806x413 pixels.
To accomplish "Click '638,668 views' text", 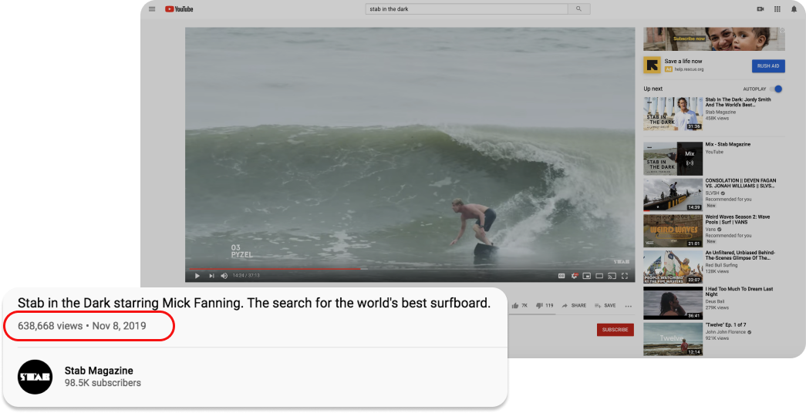I will tap(50, 326).
